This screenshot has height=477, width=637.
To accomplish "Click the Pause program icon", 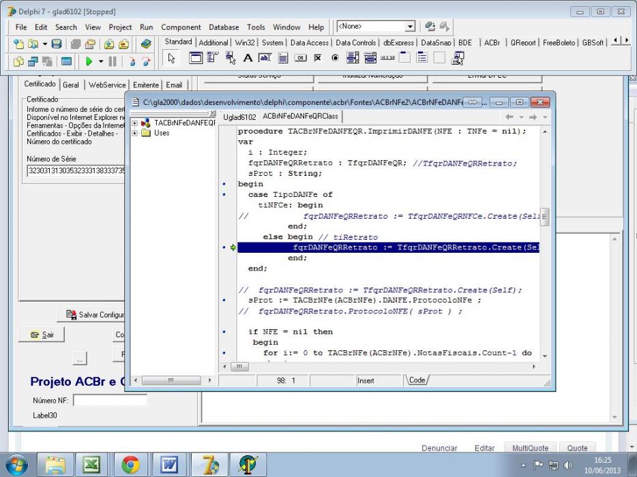I will (x=113, y=61).
